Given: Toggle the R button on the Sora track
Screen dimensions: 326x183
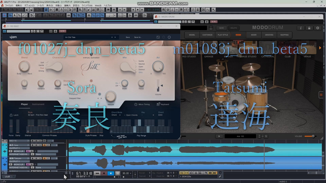Looking at the screenshot, I should [28, 151].
